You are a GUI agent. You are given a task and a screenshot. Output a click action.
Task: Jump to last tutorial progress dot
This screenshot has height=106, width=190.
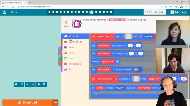(x=111, y=12)
